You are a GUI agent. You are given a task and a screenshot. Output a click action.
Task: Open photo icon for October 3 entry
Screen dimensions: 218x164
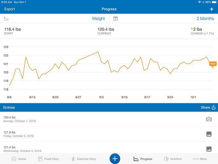[x=209, y=149]
